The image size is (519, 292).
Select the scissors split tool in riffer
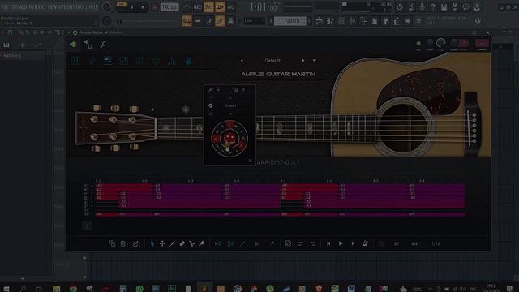click(x=192, y=243)
